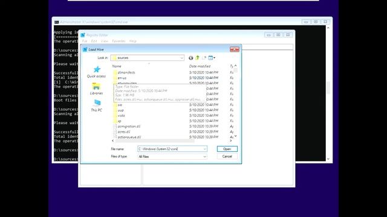Open Favorites menu in Registry Editor
The width and height of the screenshot is (387, 217).
coord(119,41)
